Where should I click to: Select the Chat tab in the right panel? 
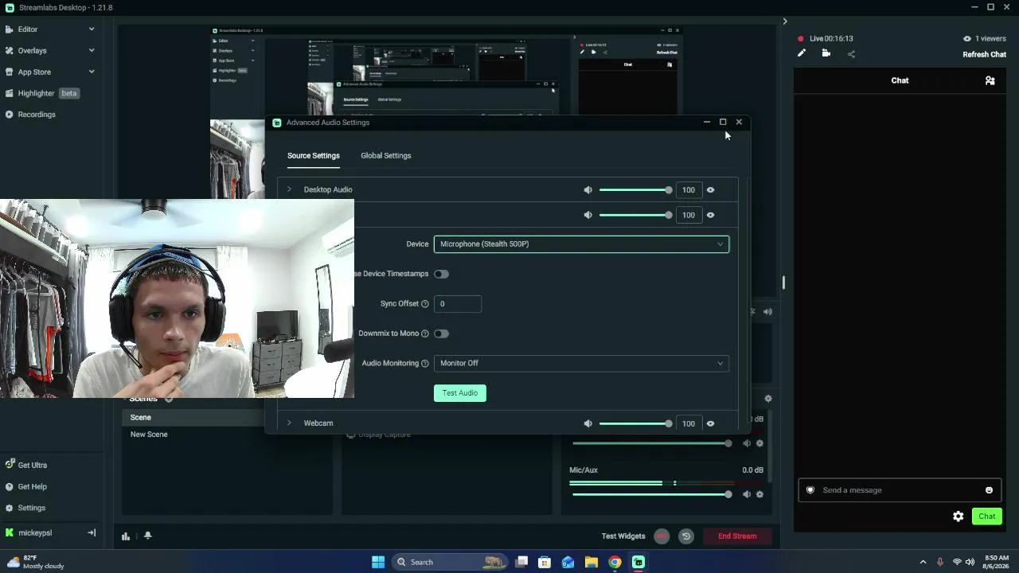click(x=900, y=80)
